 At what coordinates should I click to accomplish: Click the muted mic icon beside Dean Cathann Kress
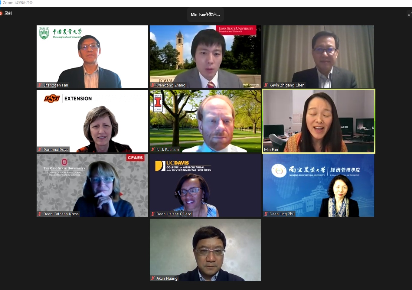click(x=40, y=214)
